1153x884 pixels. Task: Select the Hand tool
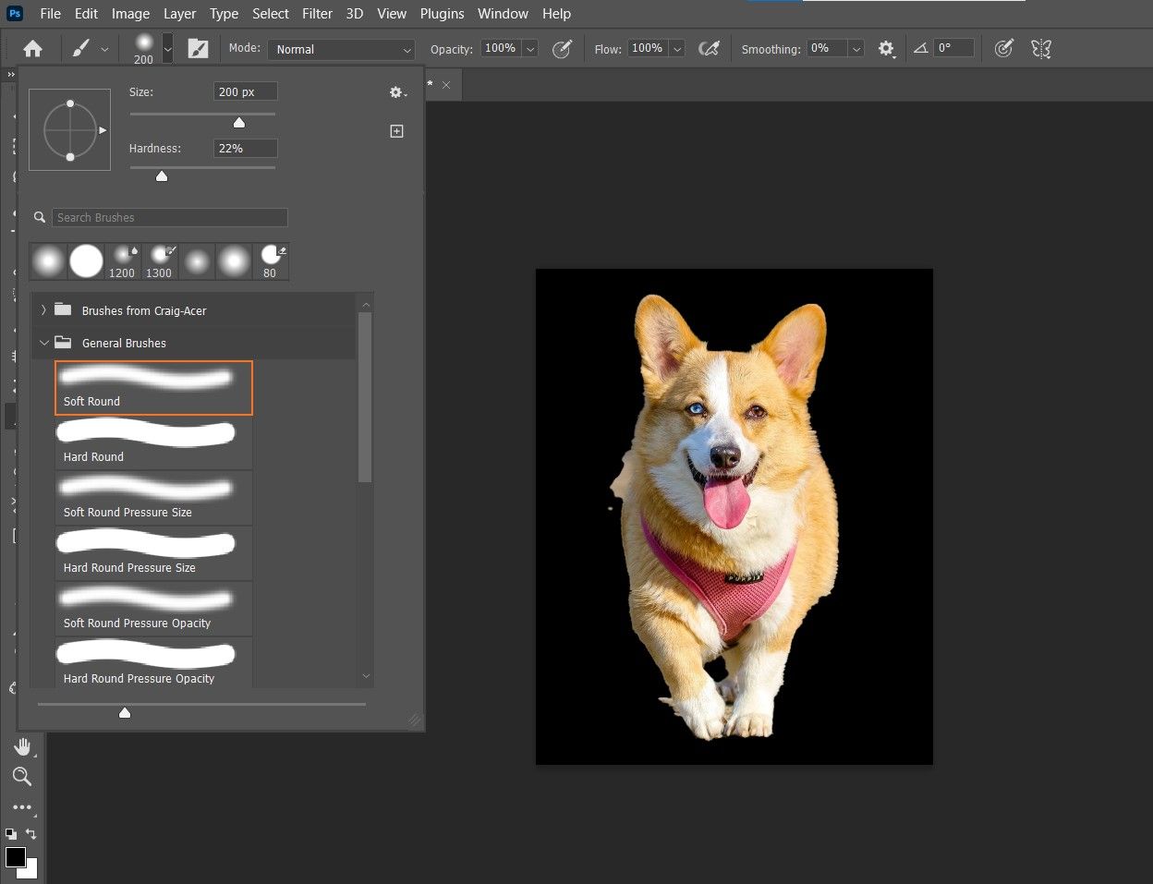[22, 746]
